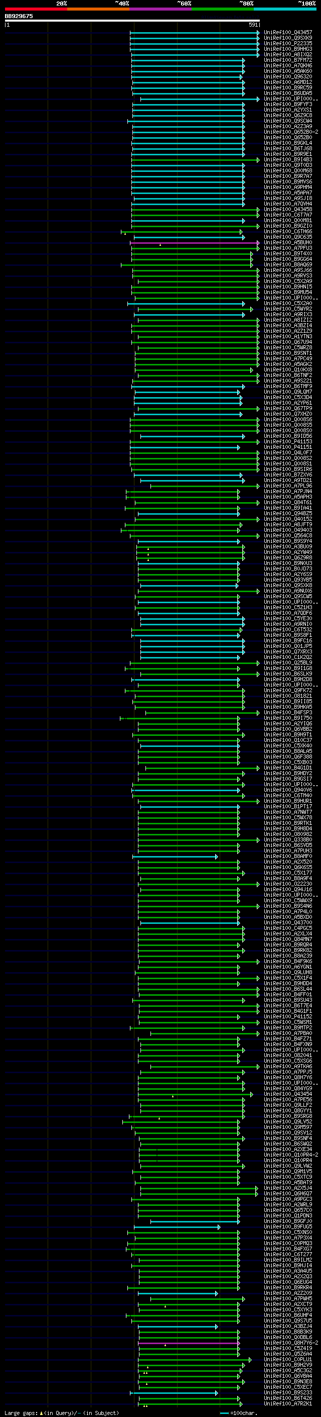Select the UniRef100_A7R2K1 label
This screenshot has width=321, height=1417.
(x=288, y=1404)
